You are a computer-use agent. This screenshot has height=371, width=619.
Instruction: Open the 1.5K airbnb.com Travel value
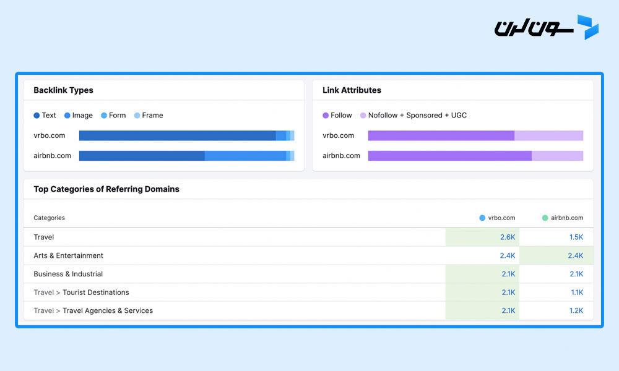click(576, 237)
